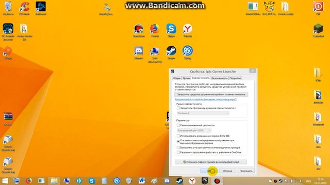The image size is (330, 185).
Task: Open Microsoft Word from the taskbar
Action: click(142, 181)
